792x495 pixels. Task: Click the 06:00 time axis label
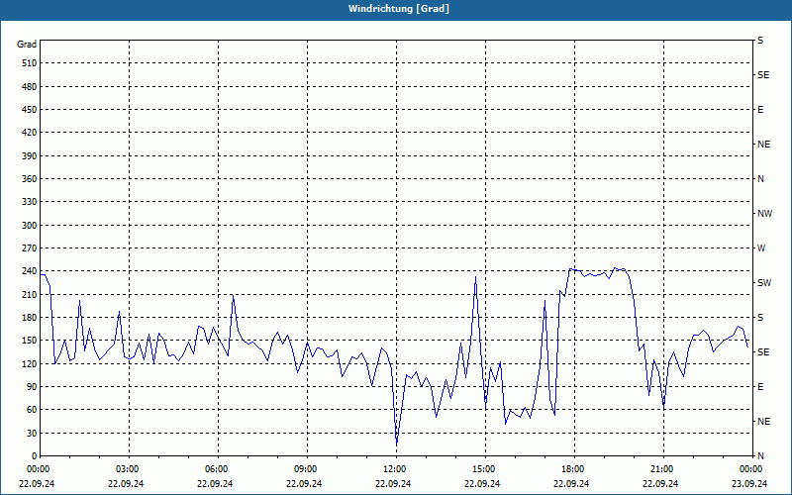click(x=215, y=469)
